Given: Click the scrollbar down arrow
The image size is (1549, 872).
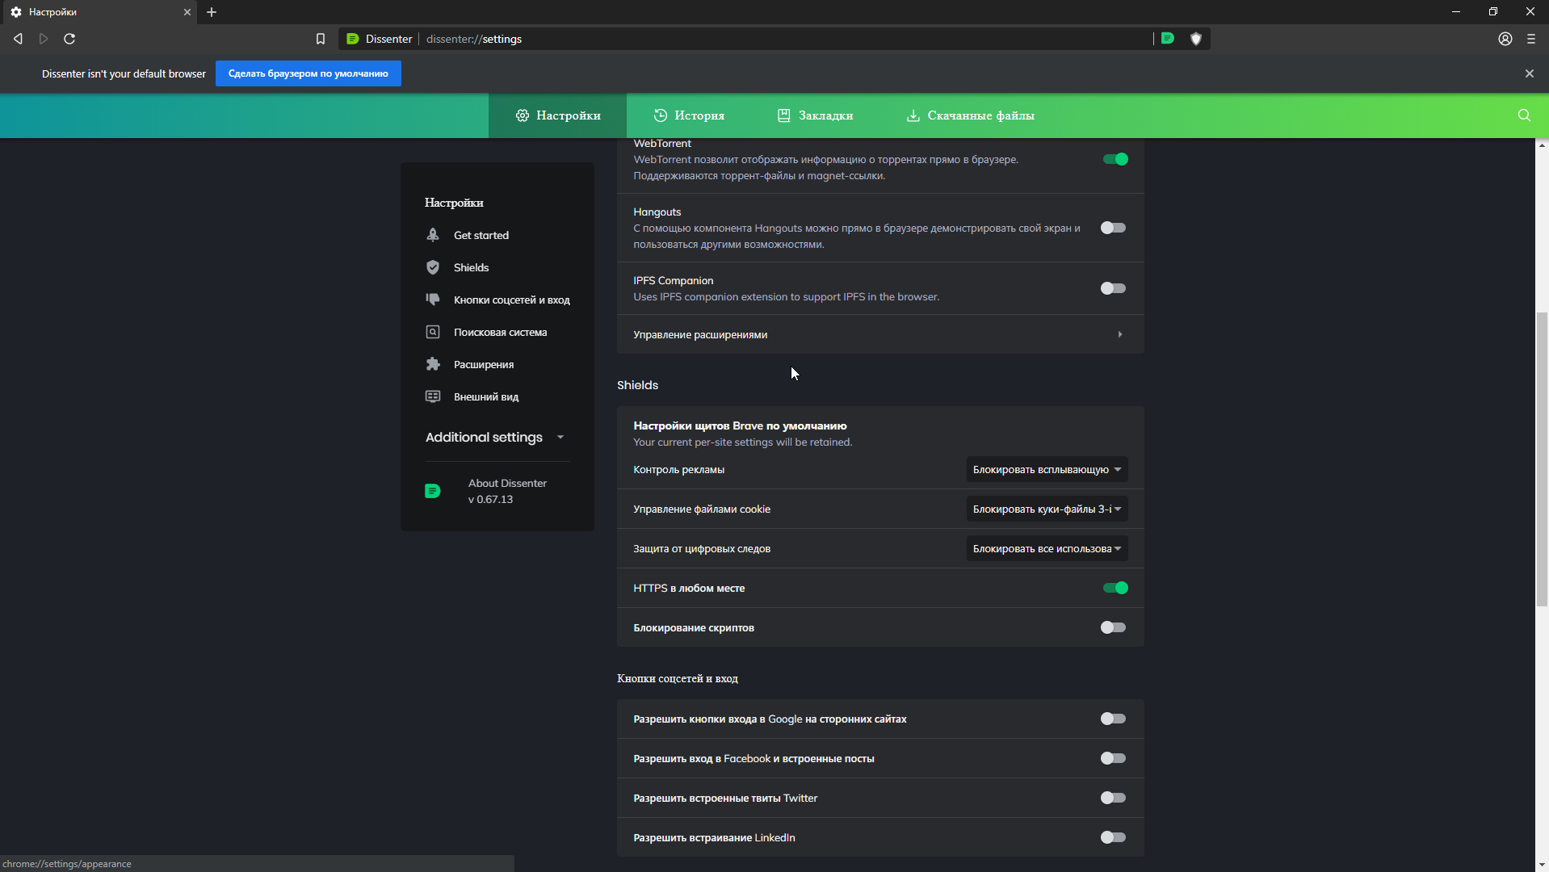Looking at the screenshot, I should [x=1542, y=865].
